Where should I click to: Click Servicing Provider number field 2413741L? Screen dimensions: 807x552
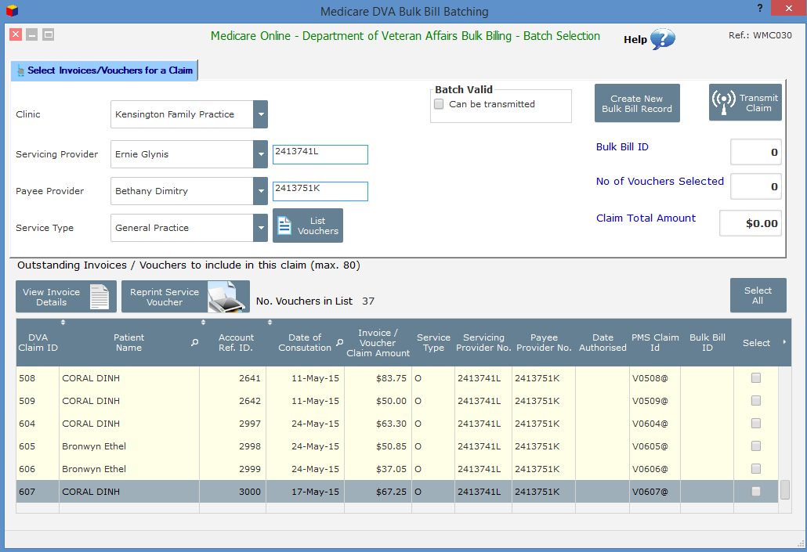320,154
